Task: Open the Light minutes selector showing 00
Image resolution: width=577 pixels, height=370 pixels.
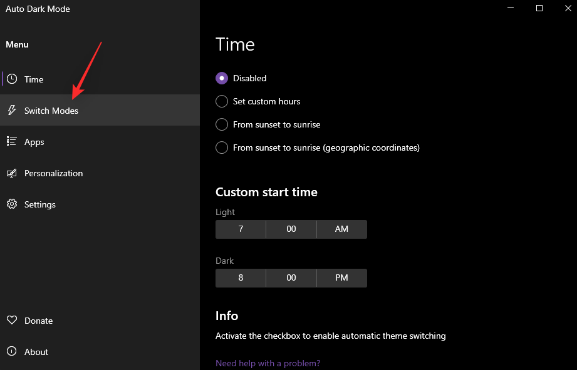Action: click(x=291, y=229)
